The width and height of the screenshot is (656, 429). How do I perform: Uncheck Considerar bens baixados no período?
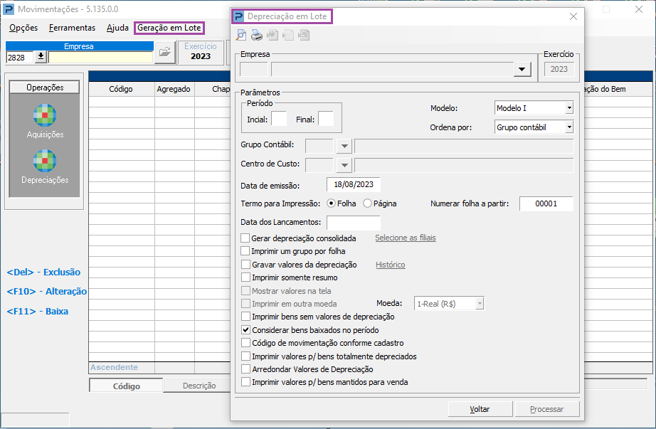pos(245,330)
